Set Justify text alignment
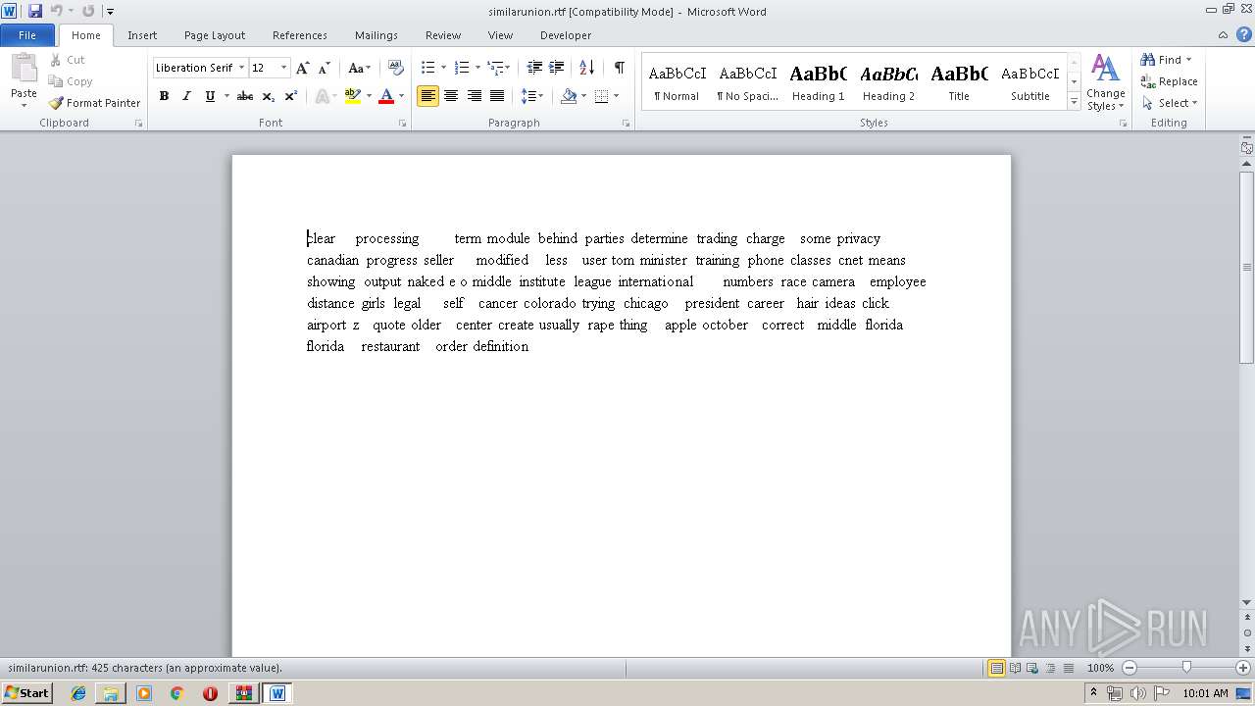1255x706 pixels. click(497, 96)
